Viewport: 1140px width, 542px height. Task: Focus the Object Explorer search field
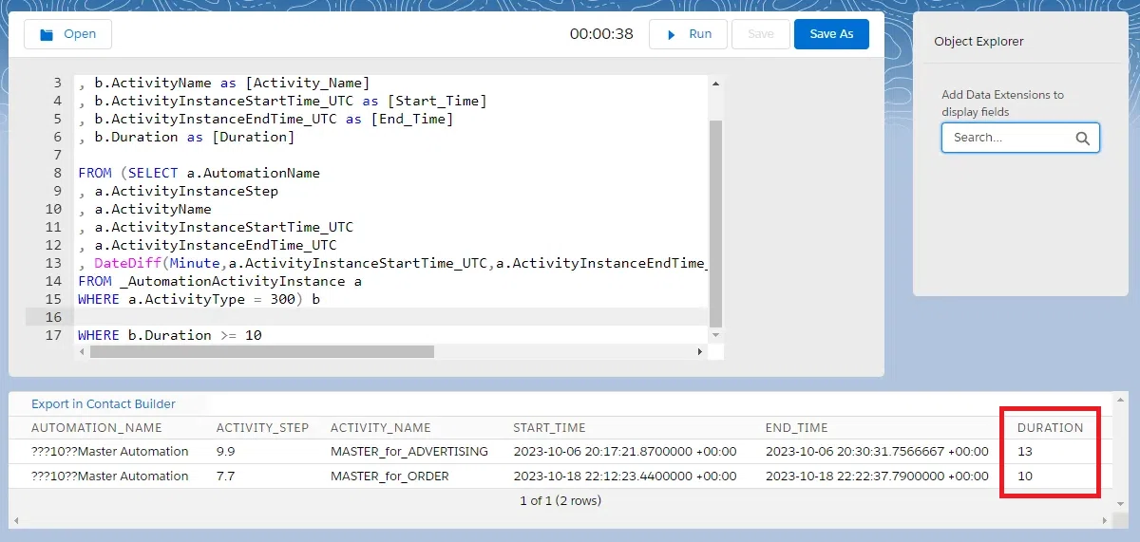(1020, 138)
